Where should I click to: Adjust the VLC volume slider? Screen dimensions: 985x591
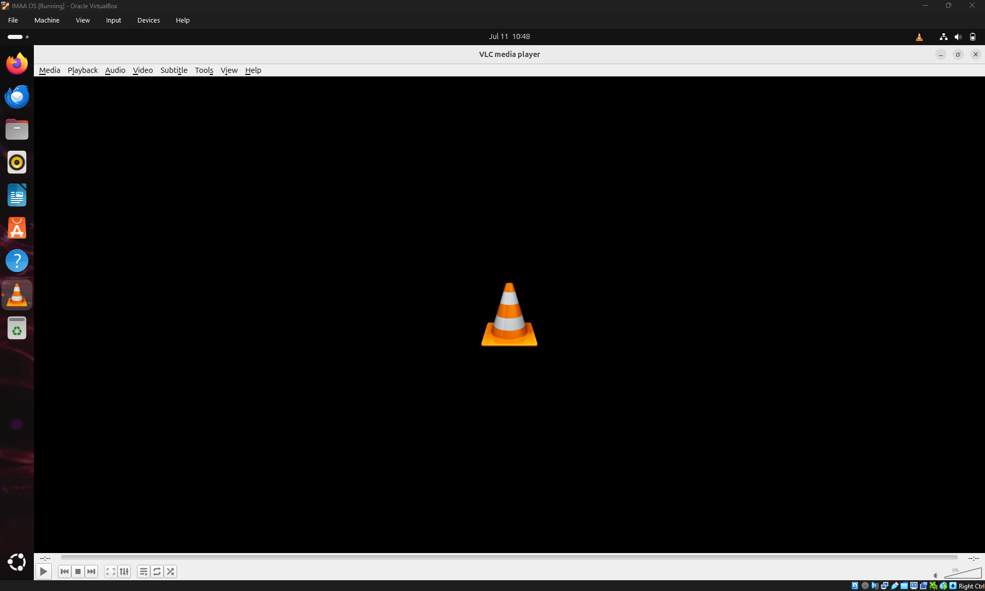[963, 573]
